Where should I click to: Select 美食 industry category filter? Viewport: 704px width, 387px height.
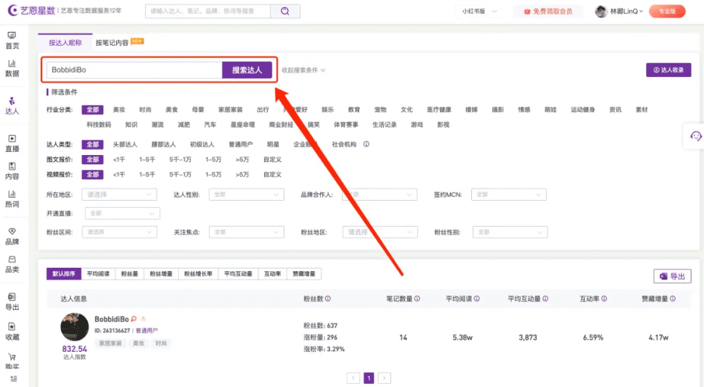(x=171, y=109)
